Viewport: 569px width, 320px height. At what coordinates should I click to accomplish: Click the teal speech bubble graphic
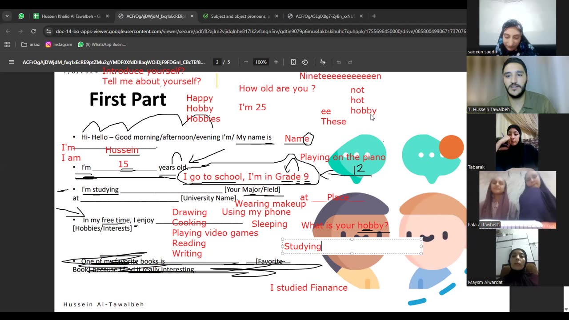357,159
